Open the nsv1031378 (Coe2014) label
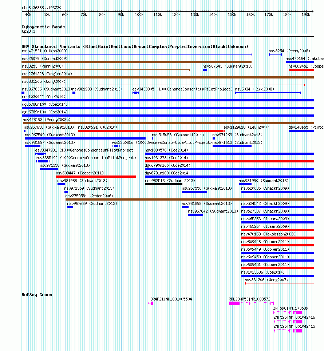The image size is (324, 351). pyautogui.click(x=166, y=158)
